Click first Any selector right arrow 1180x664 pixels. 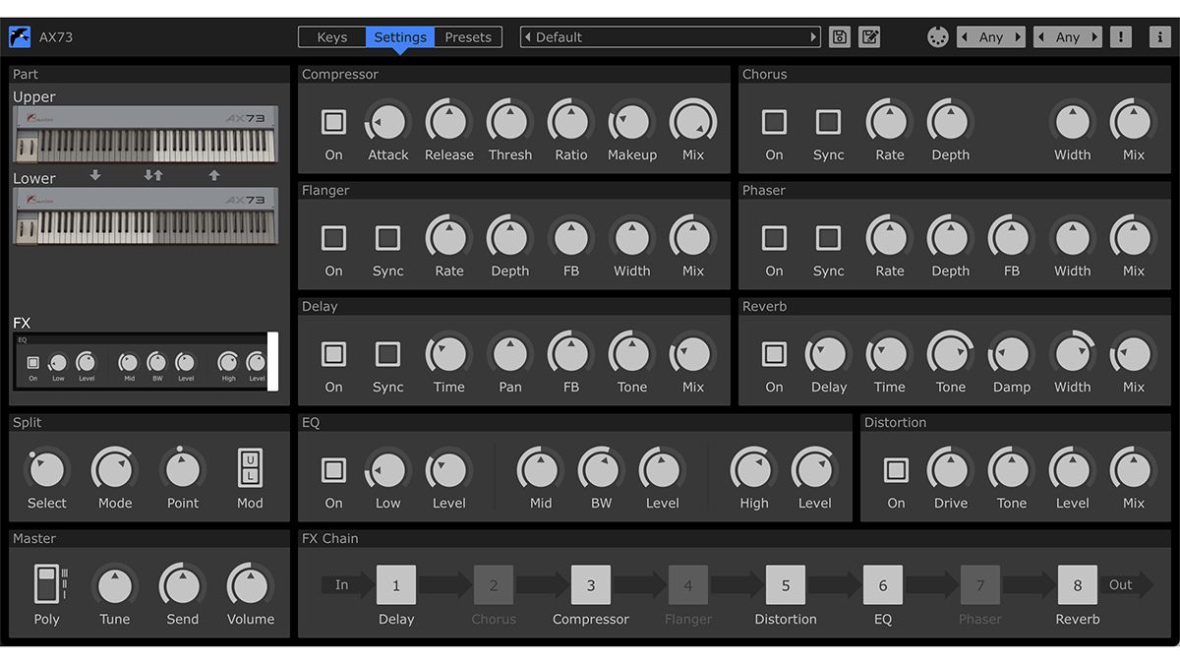click(1018, 37)
